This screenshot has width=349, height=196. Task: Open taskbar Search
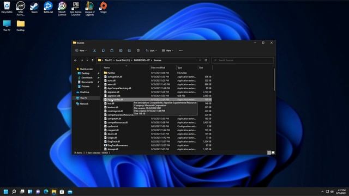pos(14,192)
